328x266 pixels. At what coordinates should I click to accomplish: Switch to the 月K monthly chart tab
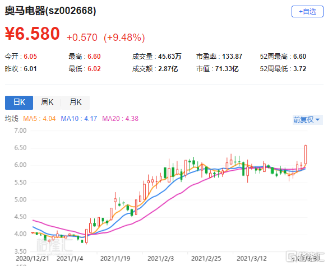76,102
